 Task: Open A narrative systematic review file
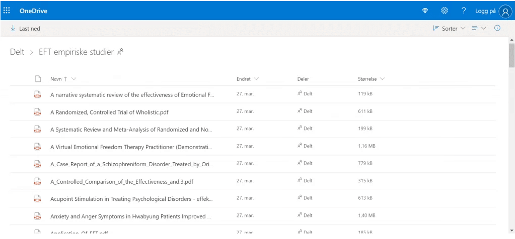(132, 95)
